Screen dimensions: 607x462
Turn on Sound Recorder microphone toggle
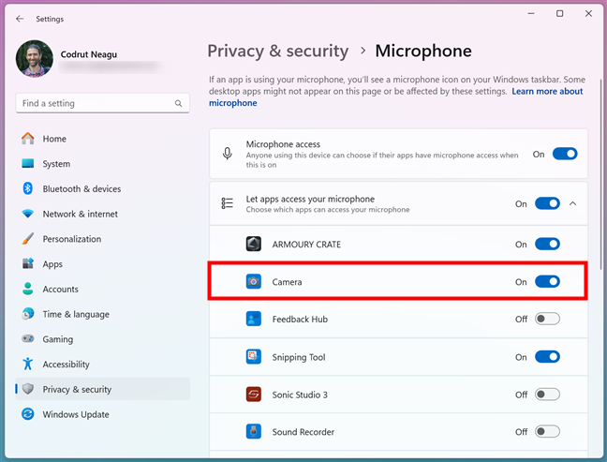547,431
